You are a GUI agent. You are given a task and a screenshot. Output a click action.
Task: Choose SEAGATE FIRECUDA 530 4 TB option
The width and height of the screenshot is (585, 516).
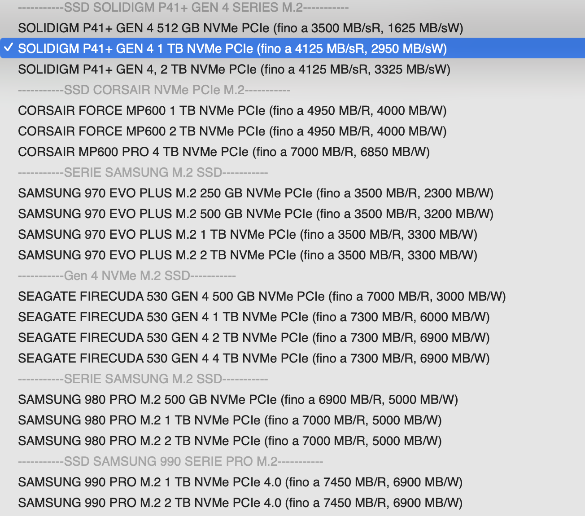(x=292, y=358)
